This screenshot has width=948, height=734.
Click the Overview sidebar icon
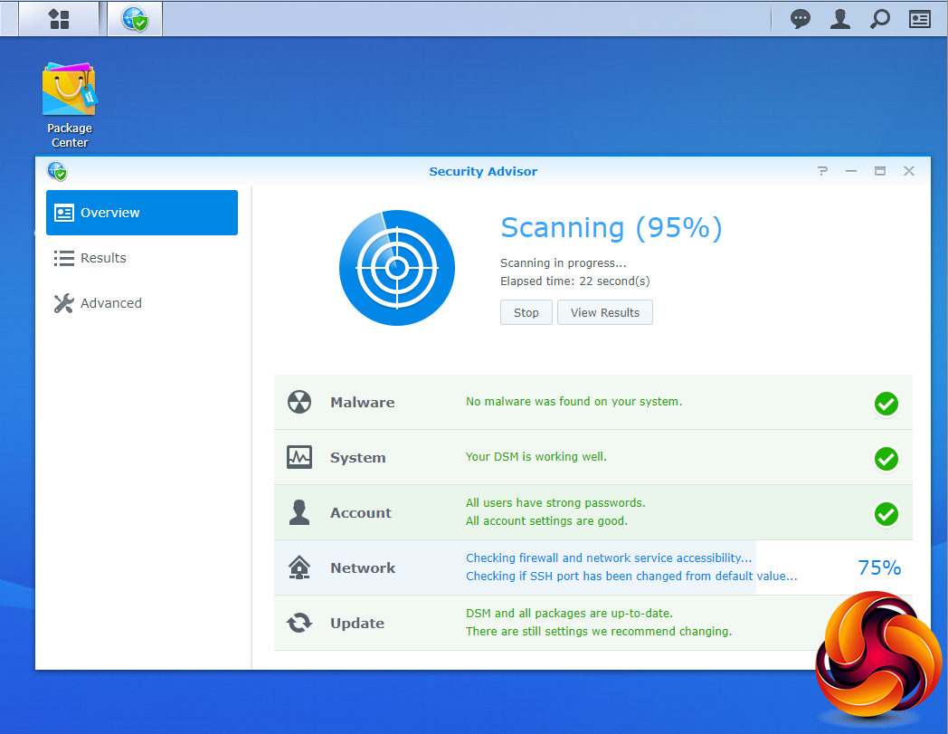pyautogui.click(x=64, y=213)
